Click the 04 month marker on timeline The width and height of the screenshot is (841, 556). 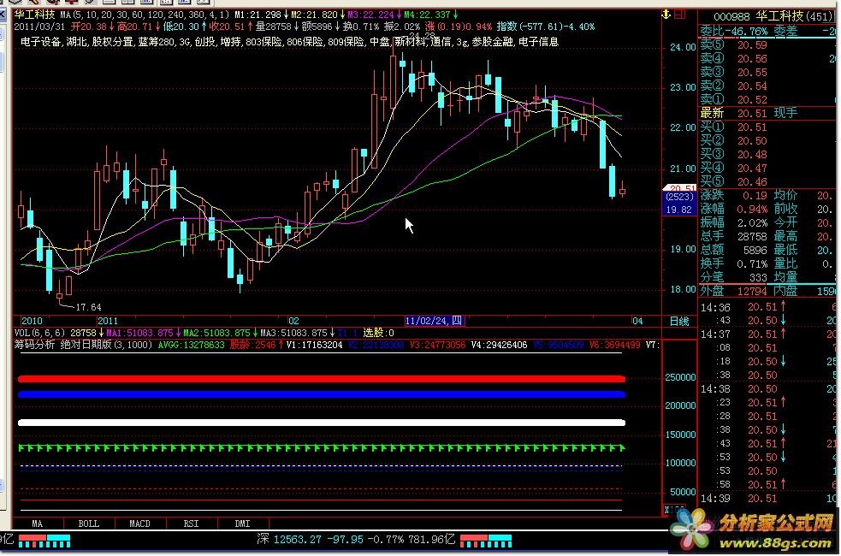coord(637,321)
